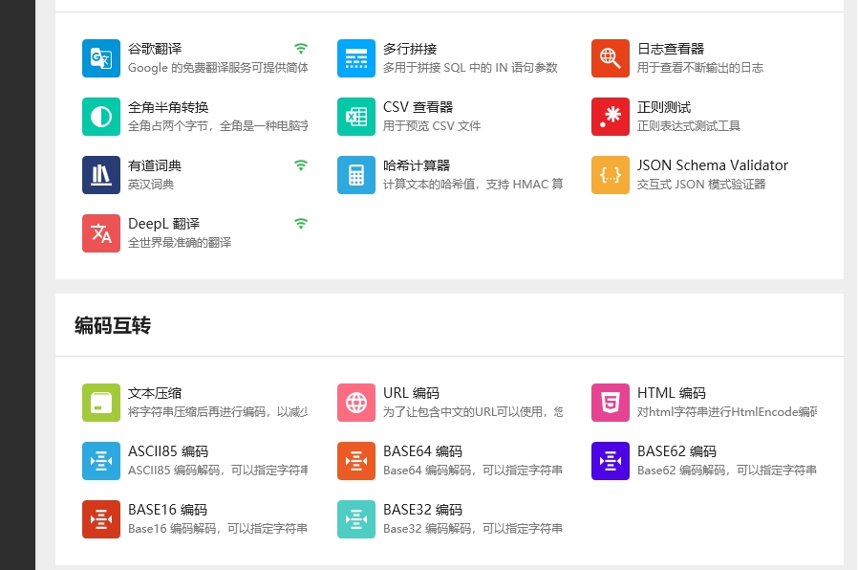This screenshot has height=570, width=858.
Task: Open the 文本压缩 text compression icon
Action: click(100, 403)
